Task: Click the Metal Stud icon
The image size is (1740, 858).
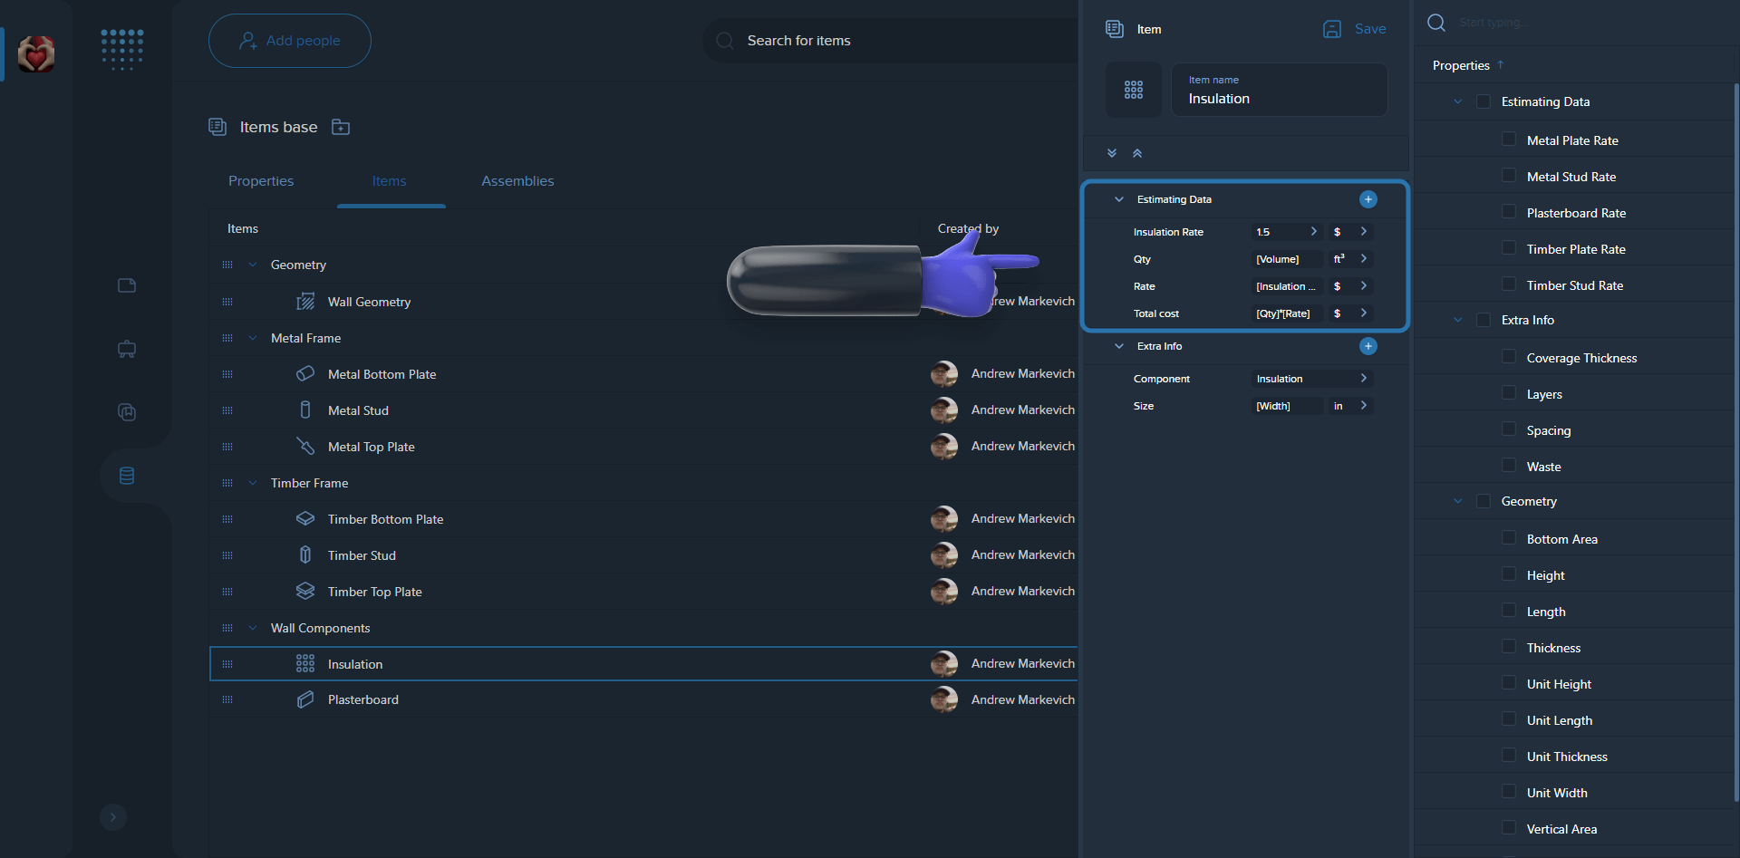Action: coord(305,410)
